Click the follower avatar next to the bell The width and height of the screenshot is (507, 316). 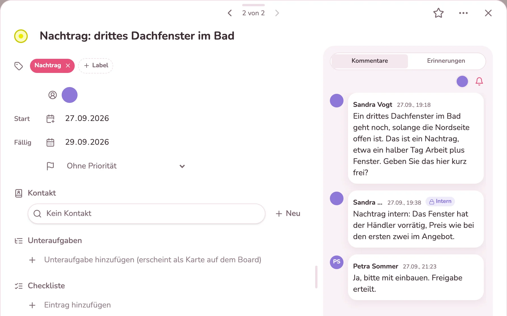[462, 81]
